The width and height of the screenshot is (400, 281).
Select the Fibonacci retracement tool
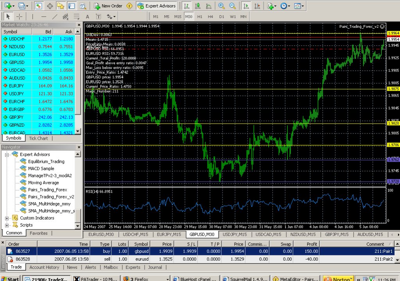77,16
